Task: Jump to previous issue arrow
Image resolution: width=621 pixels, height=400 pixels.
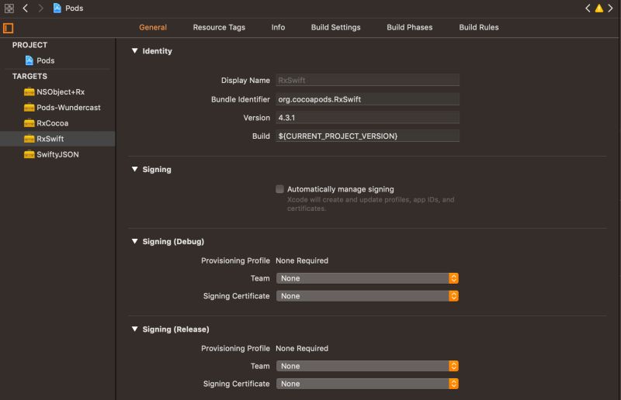Action: (x=588, y=9)
